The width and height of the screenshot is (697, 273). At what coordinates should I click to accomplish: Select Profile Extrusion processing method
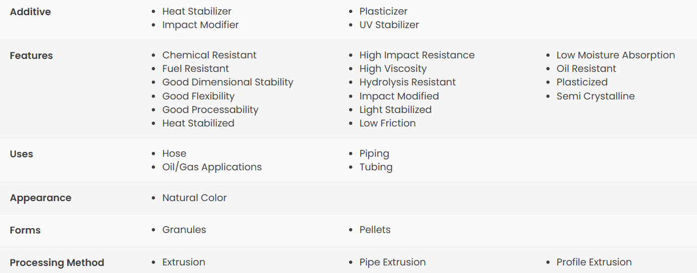tap(594, 262)
